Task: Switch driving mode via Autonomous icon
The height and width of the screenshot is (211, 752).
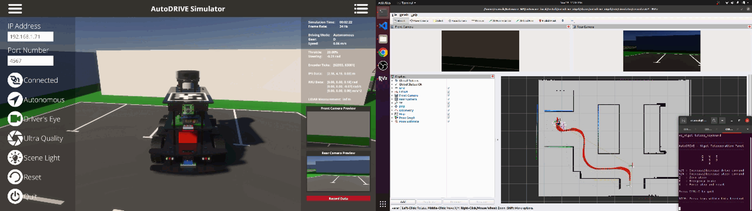Action: coord(15,99)
